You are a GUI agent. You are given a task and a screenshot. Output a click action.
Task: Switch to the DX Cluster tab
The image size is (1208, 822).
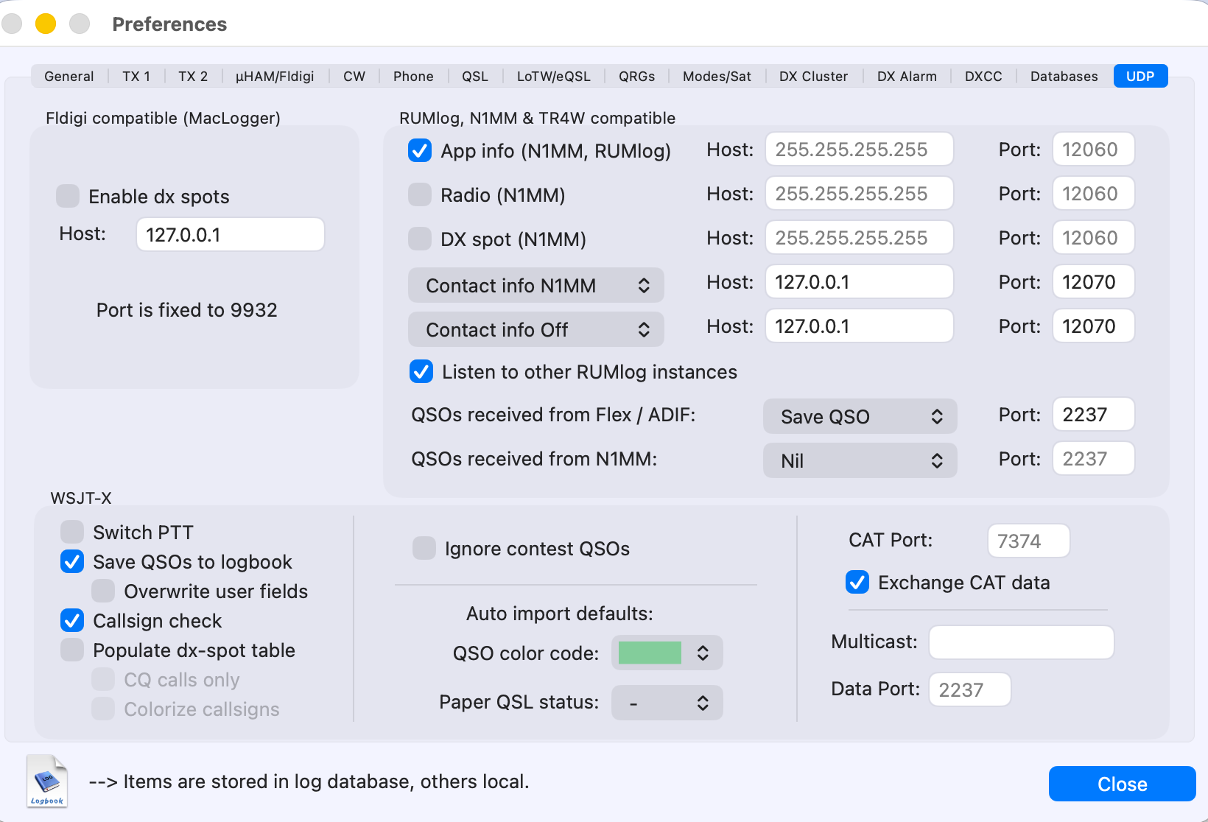pyautogui.click(x=813, y=77)
